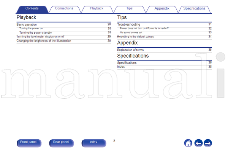This screenshot has height=151, width=228.
Task: Open level meter display on or off entry
Action: pos(64,37)
